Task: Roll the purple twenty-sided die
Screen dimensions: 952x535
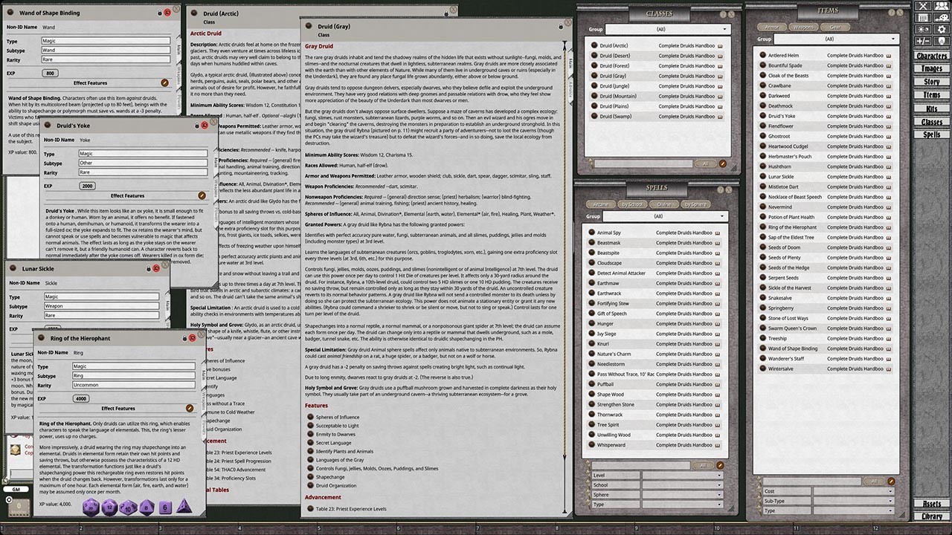Action: [x=90, y=508]
